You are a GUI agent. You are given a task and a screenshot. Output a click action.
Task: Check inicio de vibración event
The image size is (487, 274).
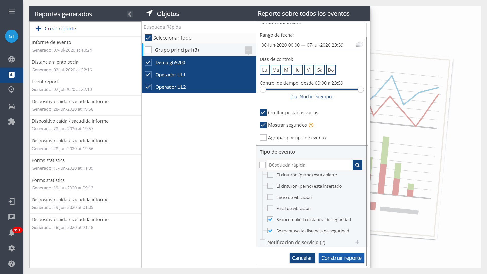(270, 197)
